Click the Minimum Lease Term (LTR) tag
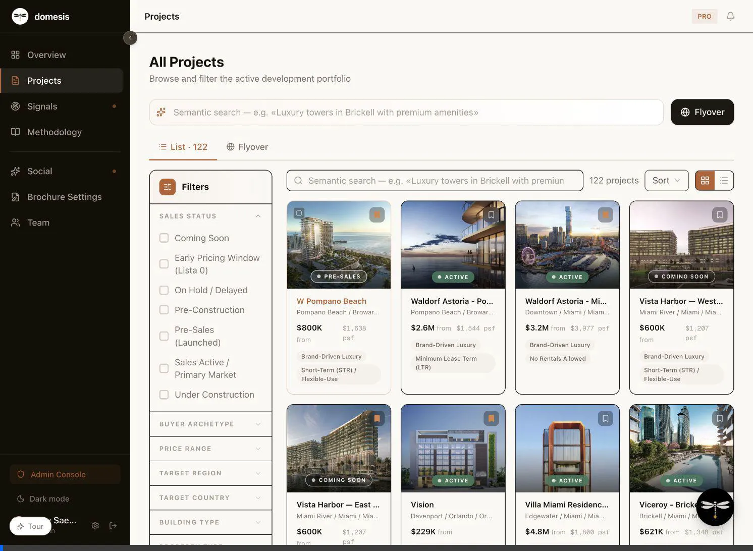 (x=453, y=363)
